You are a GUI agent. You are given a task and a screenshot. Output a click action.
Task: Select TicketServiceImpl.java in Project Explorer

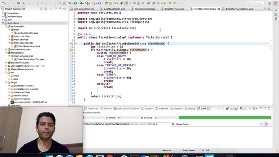27,46
